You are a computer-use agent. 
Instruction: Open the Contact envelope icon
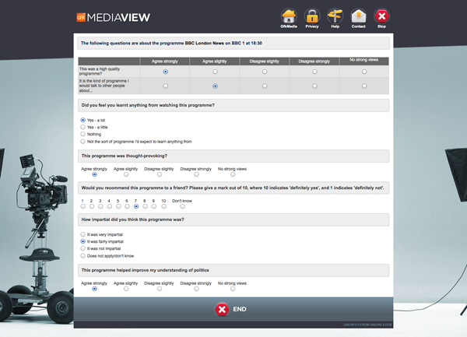click(358, 16)
